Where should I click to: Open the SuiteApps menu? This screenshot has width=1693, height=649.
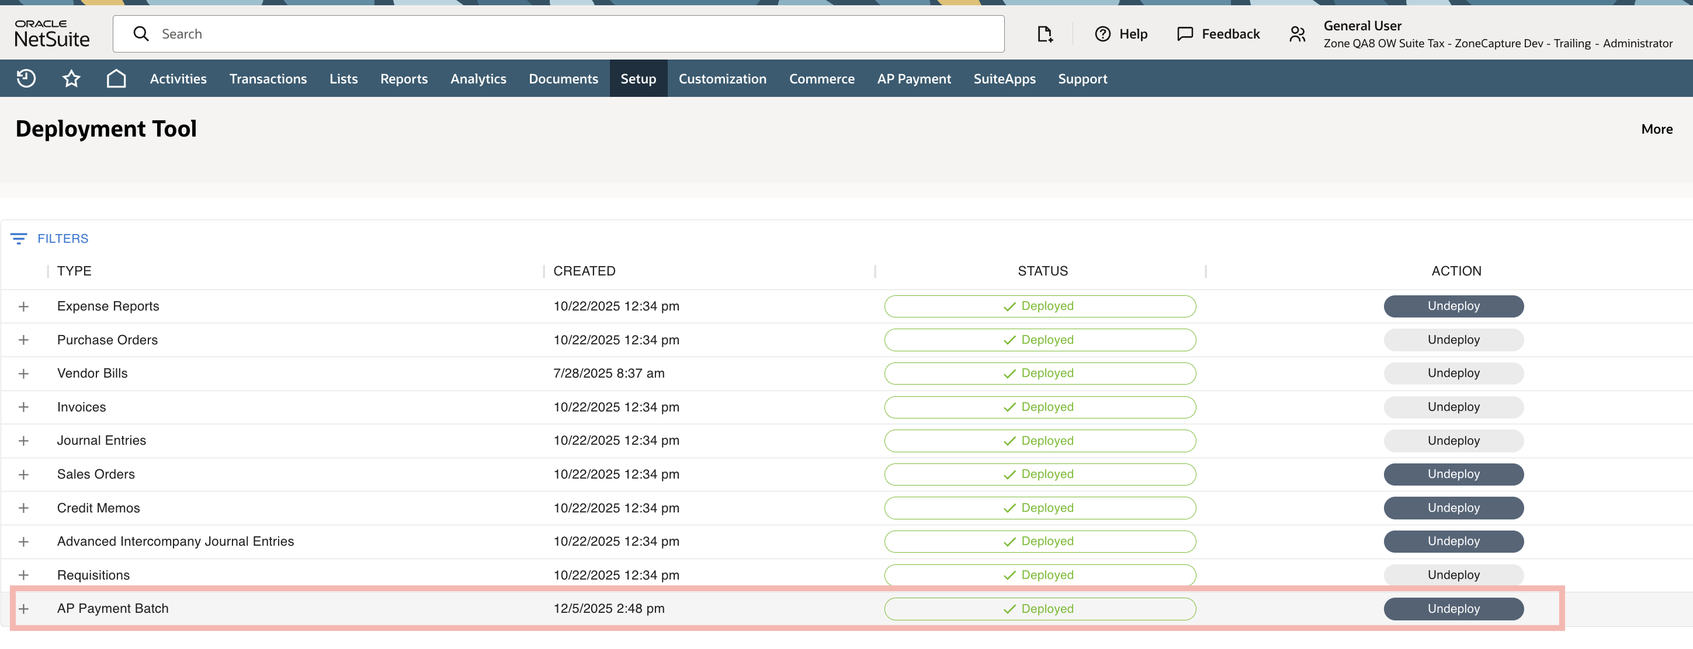[x=1004, y=79]
